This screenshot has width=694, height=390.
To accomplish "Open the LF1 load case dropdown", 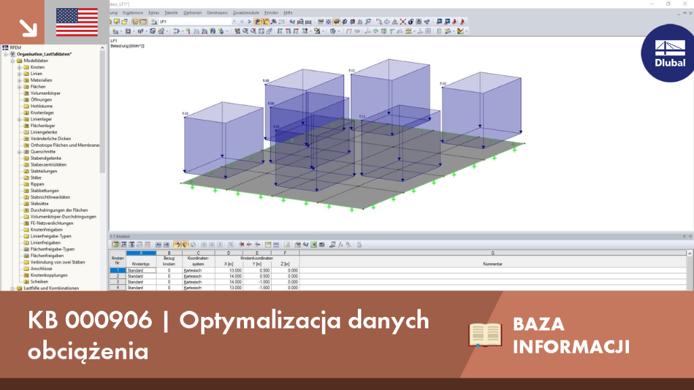I will [x=234, y=22].
